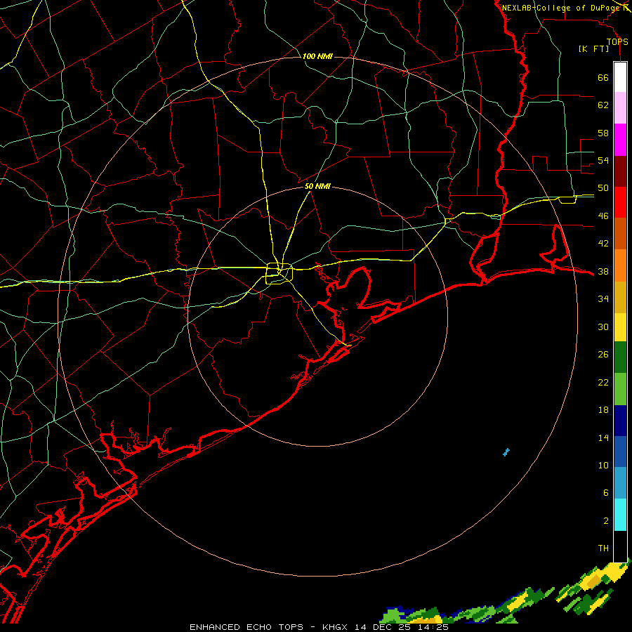Select the light pink legend swatch

click(620, 107)
